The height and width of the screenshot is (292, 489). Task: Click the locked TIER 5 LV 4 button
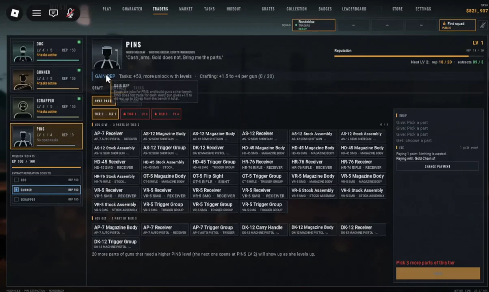coord(166,114)
